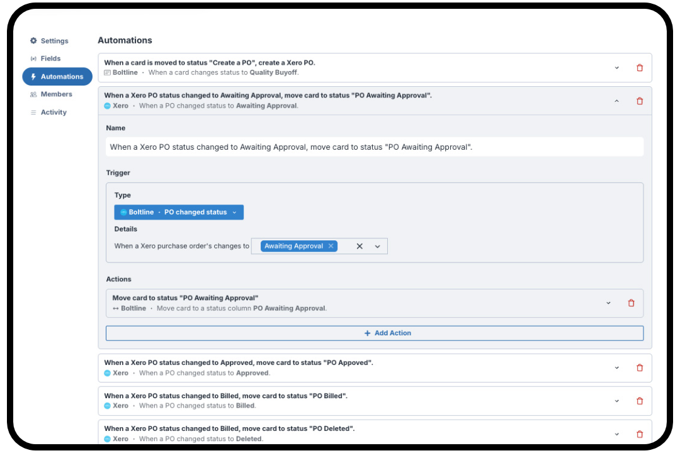Click the "Actions" section label
Screen dimensions: 680x453
coord(118,279)
